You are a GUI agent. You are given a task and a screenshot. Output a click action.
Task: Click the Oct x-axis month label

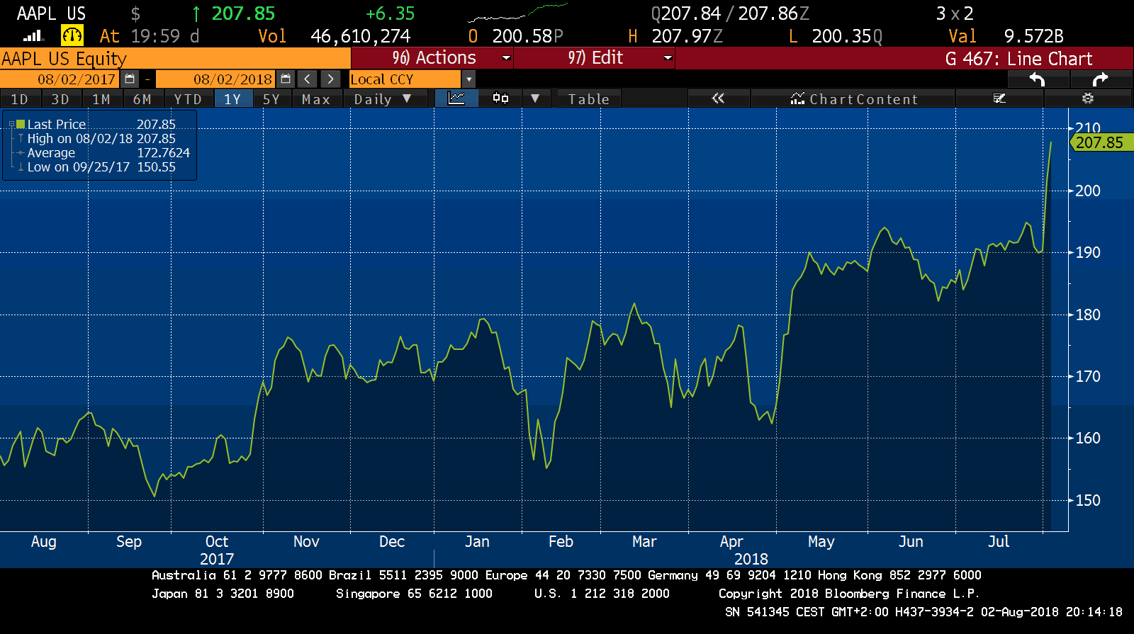pos(216,541)
